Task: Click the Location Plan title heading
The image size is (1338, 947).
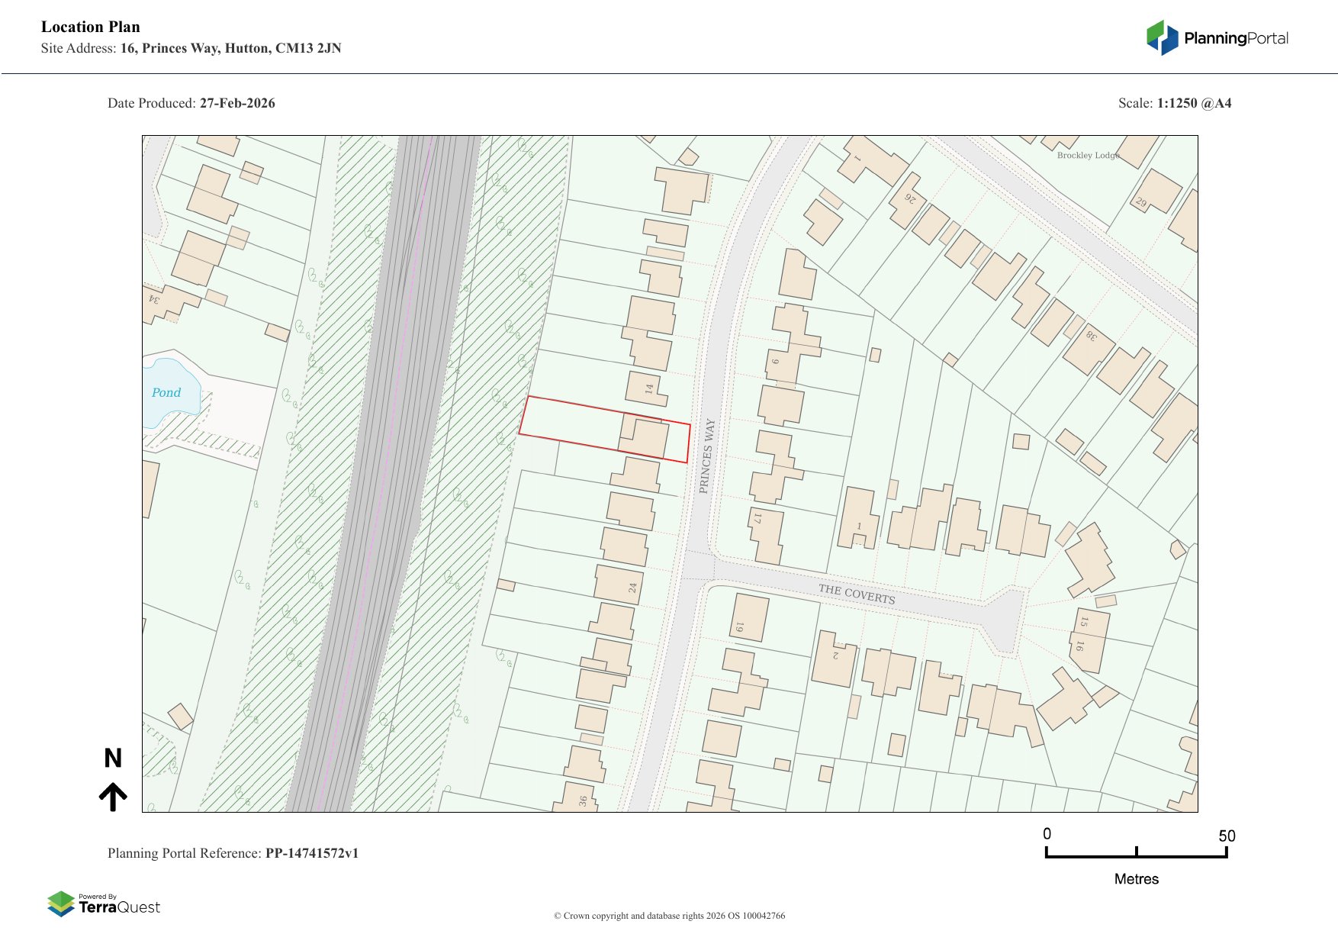Action: click(x=91, y=27)
